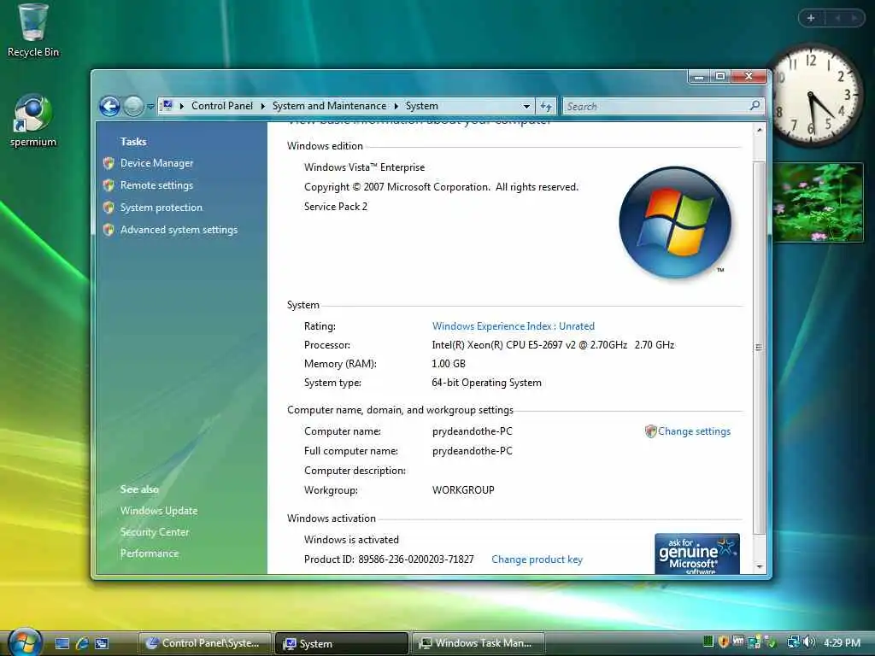The image size is (875, 656).
Task: Launch Internet Explorer from quick launch
Action: (x=82, y=643)
